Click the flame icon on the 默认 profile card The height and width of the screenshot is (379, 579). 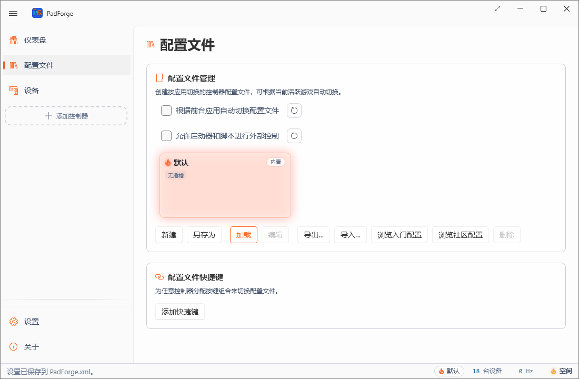(168, 163)
